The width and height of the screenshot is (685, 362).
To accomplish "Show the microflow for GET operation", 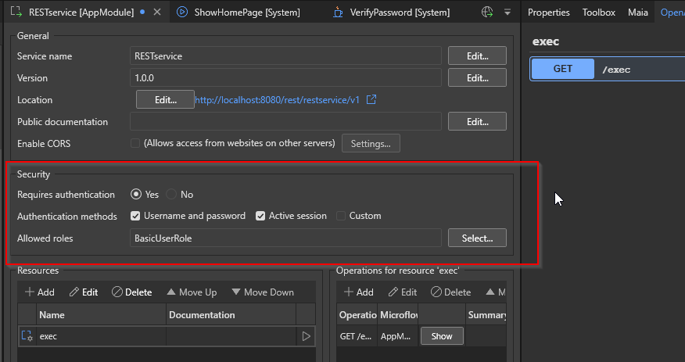I will tap(442, 336).
